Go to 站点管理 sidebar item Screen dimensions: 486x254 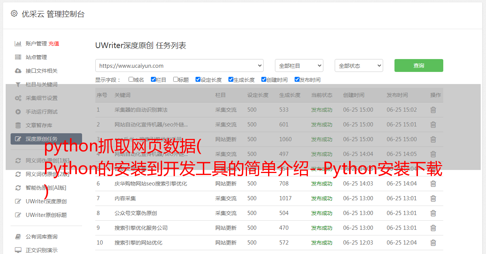[36, 57]
